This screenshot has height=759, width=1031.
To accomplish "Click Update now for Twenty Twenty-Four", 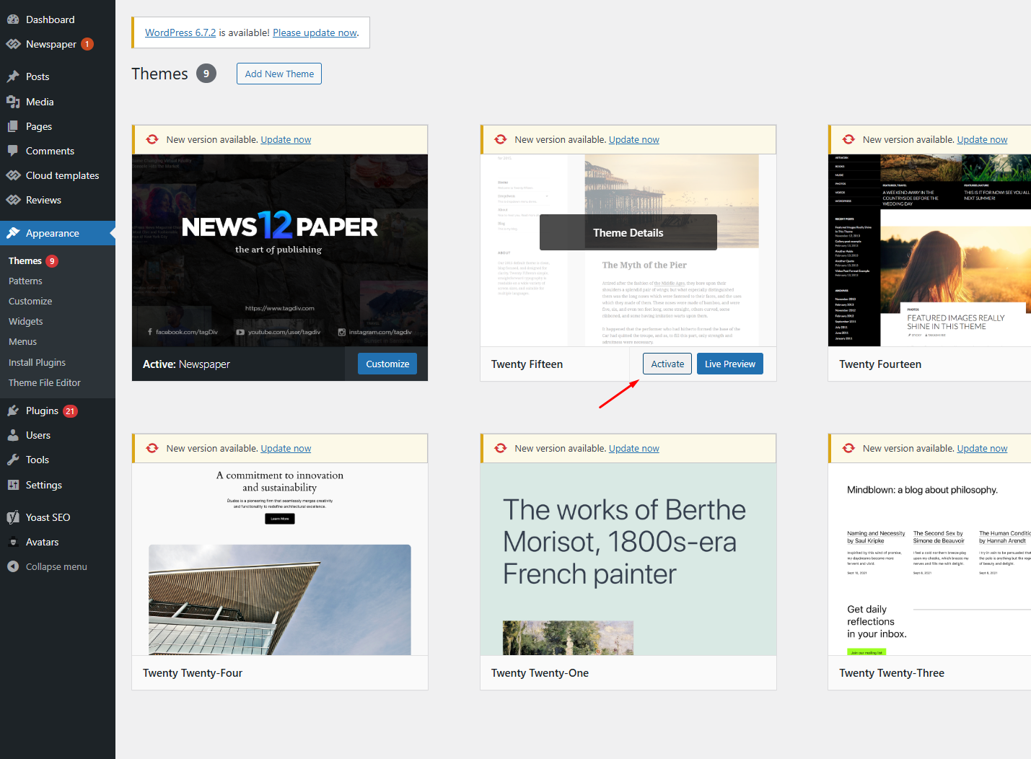I will tap(286, 448).
